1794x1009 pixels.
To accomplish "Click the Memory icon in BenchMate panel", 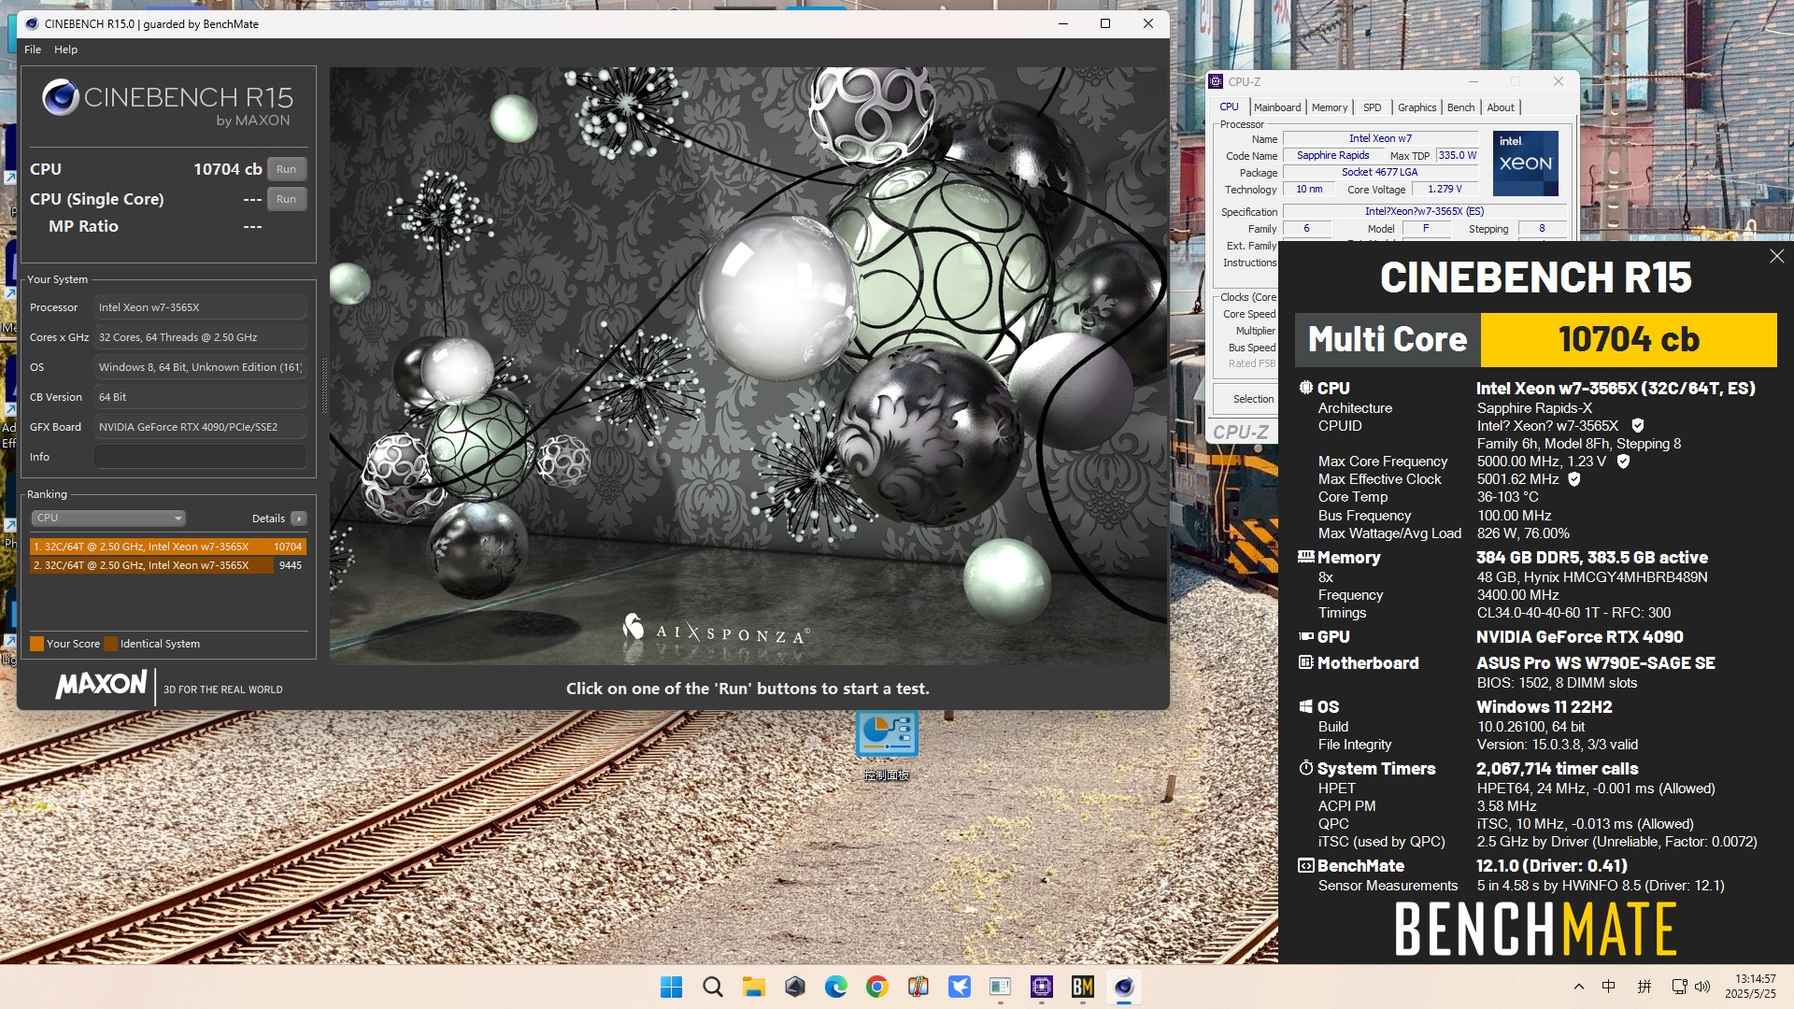I will click(1305, 557).
